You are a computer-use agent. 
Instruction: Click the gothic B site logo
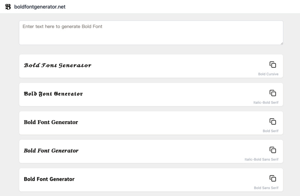tap(8, 7)
